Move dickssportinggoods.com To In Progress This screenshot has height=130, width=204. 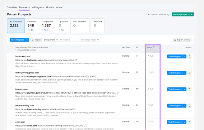[175, 73]
